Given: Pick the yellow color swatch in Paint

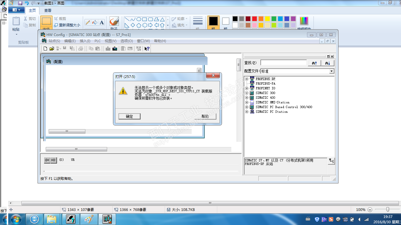Looking at the screenshot, I should click(x=267, y=19).
